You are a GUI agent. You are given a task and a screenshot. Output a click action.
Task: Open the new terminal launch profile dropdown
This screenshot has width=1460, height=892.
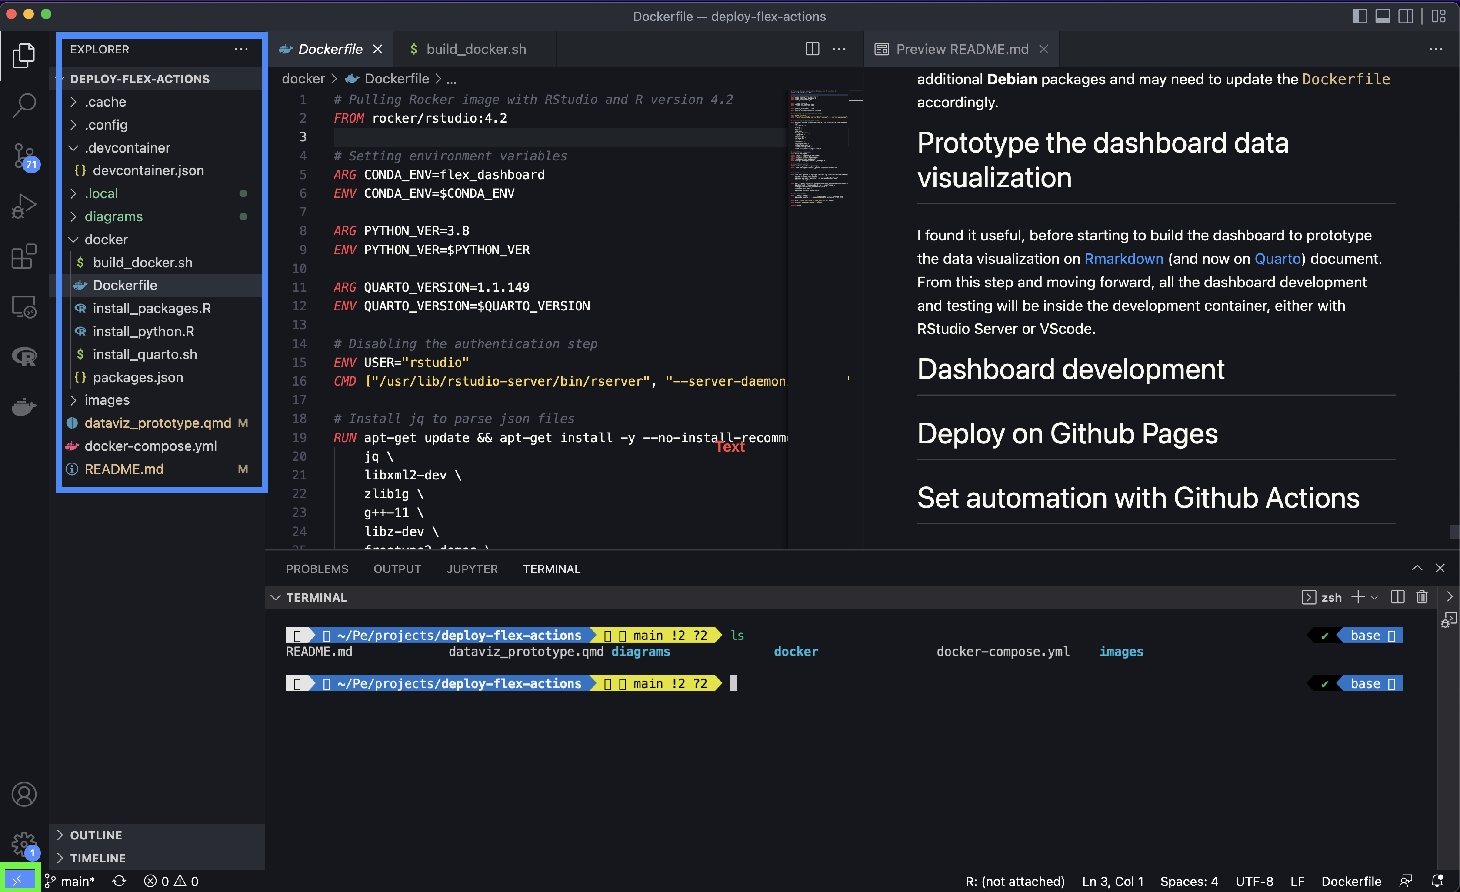pos(1375,597)
